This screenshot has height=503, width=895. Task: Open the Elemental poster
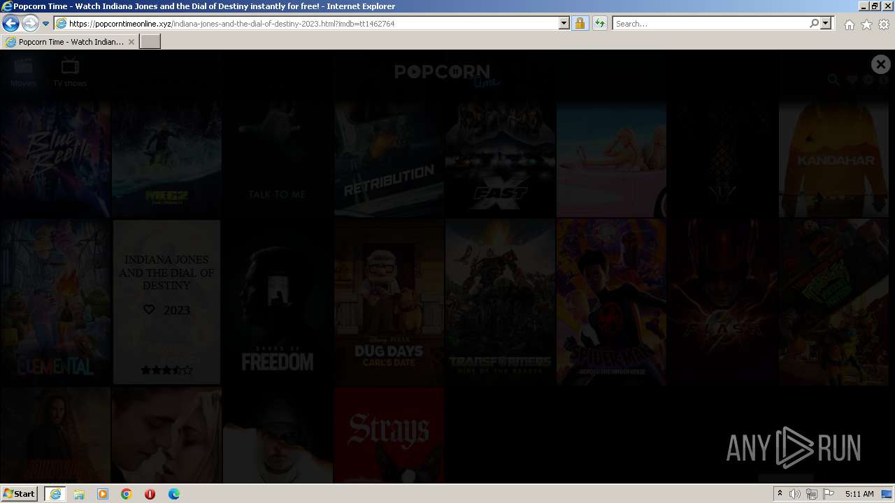tap(55, 302)
